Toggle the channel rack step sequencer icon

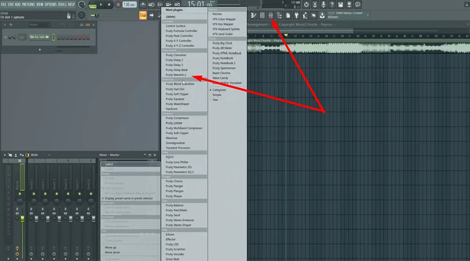coord(88,25)
